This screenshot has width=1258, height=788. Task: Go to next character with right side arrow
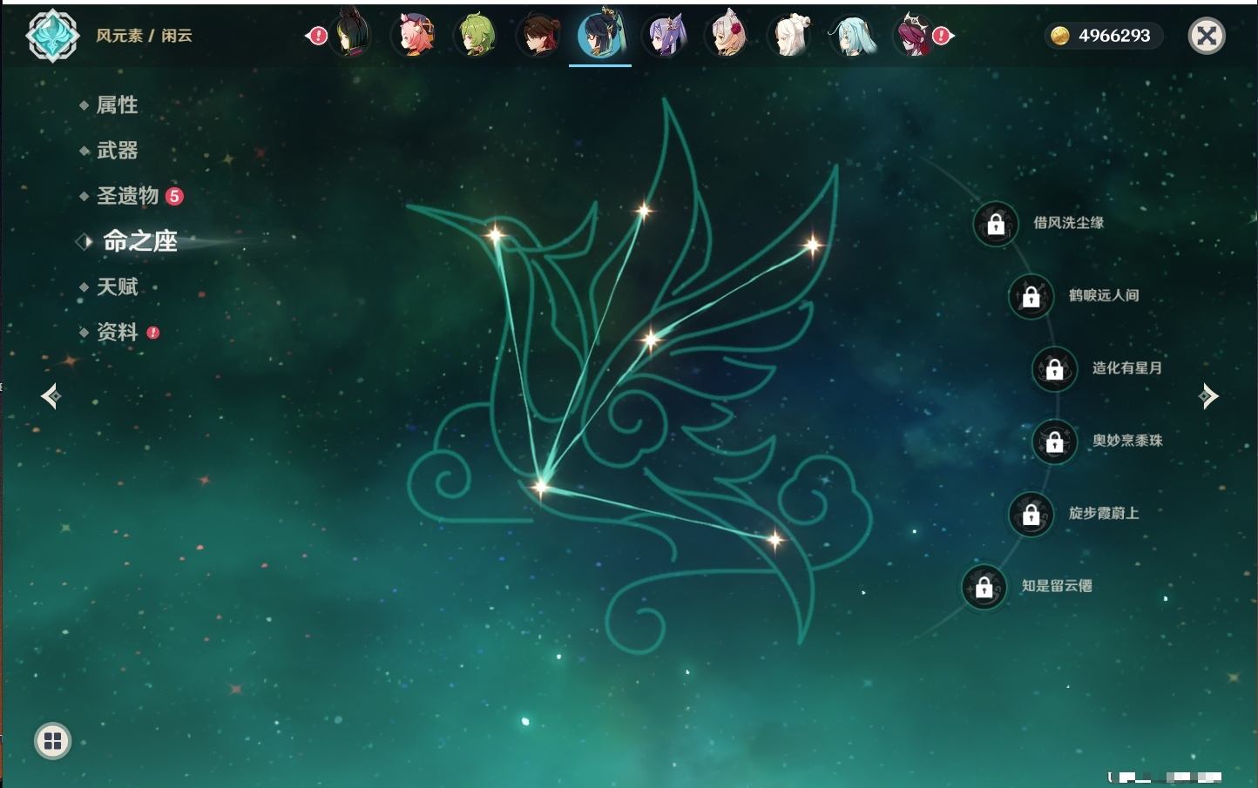pyautogui.click(x=1208, y=396)
